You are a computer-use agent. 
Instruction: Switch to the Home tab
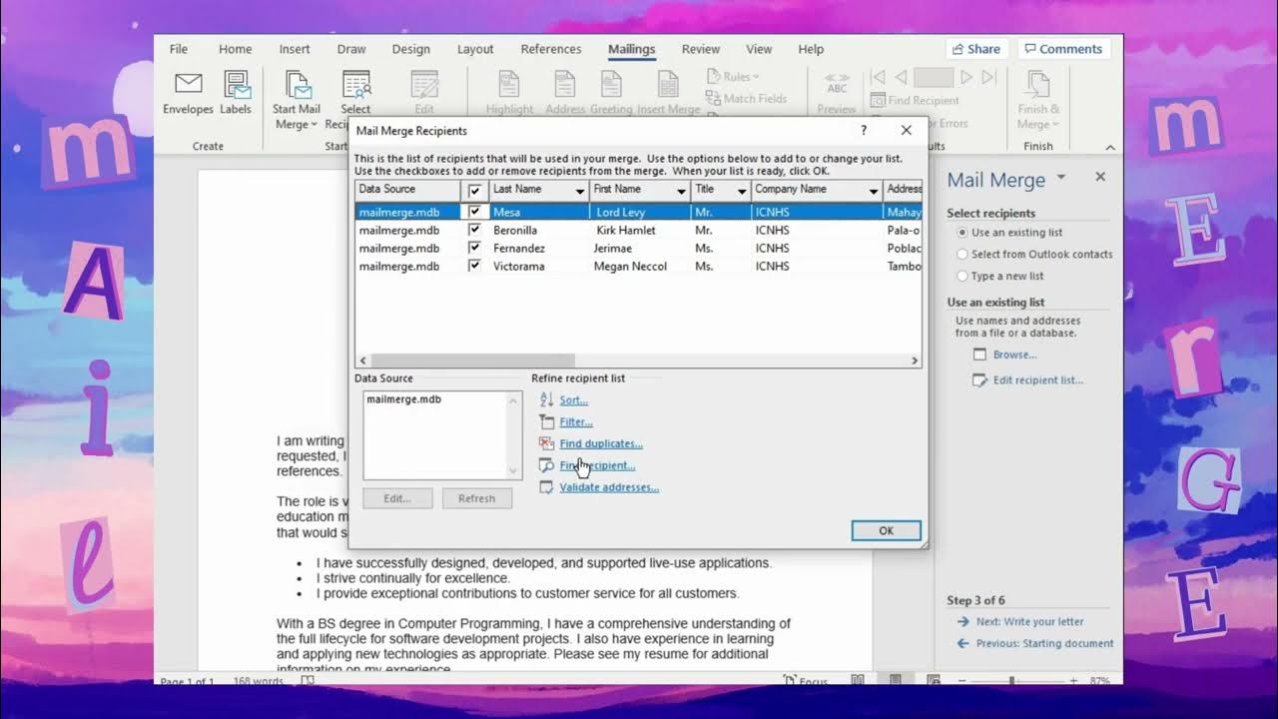(236, 49)
